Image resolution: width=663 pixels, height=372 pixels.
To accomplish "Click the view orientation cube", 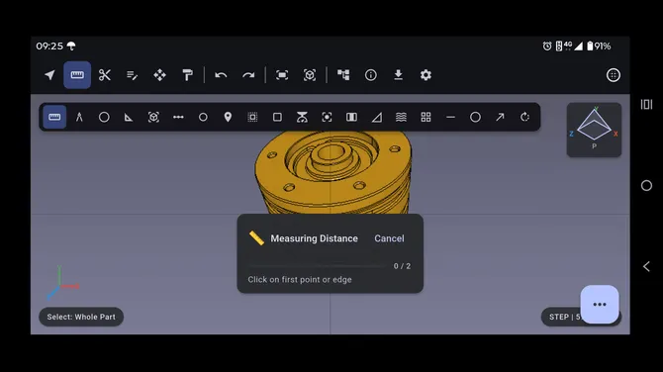I will (x=594, y=130).
